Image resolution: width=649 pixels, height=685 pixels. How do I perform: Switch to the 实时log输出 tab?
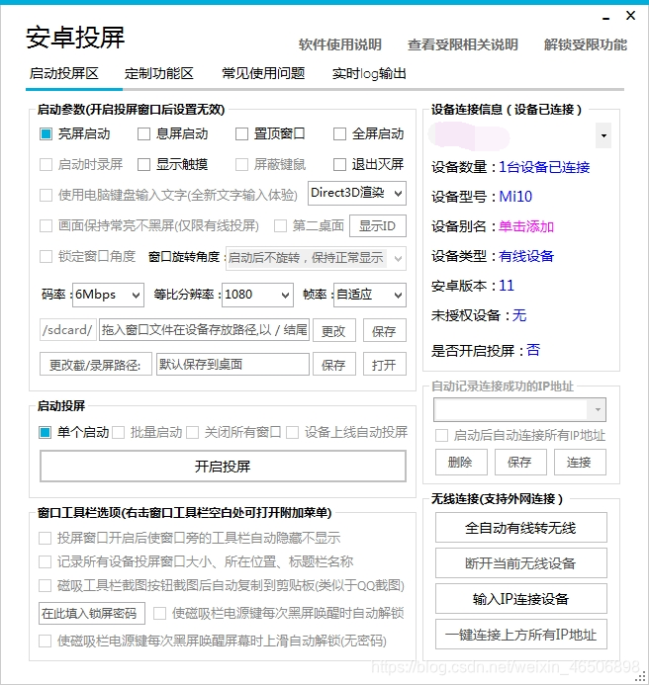(x=369, y=73)
